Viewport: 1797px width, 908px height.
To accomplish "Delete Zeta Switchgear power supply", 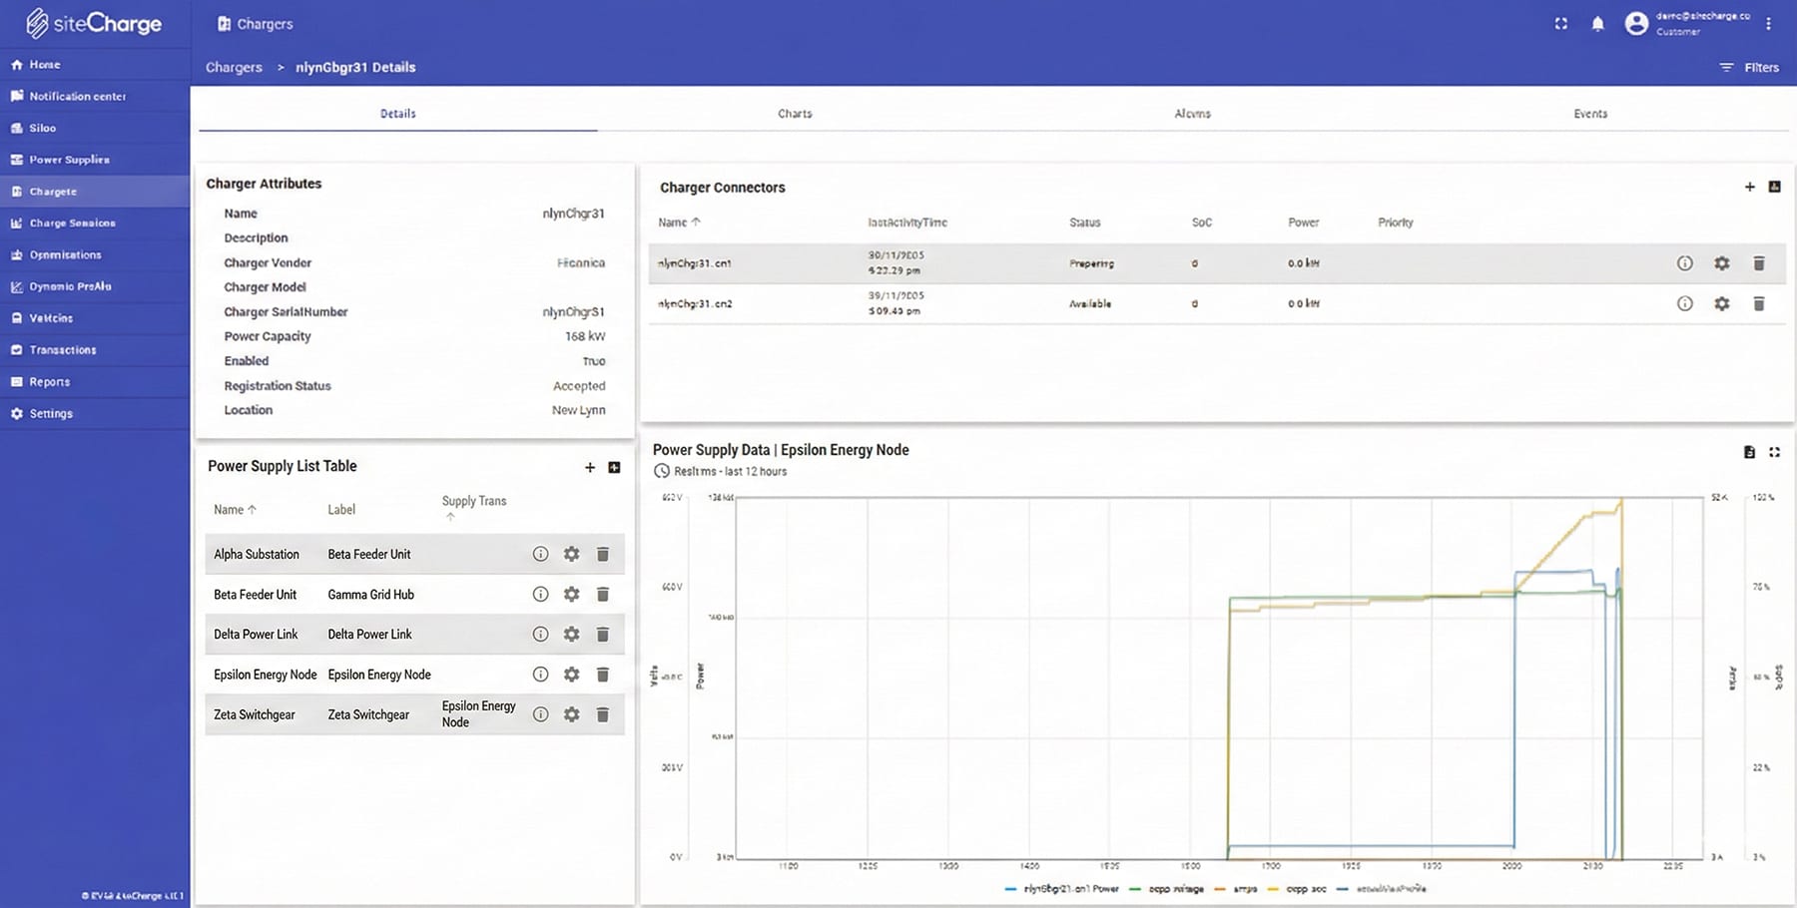I will 602,714.
